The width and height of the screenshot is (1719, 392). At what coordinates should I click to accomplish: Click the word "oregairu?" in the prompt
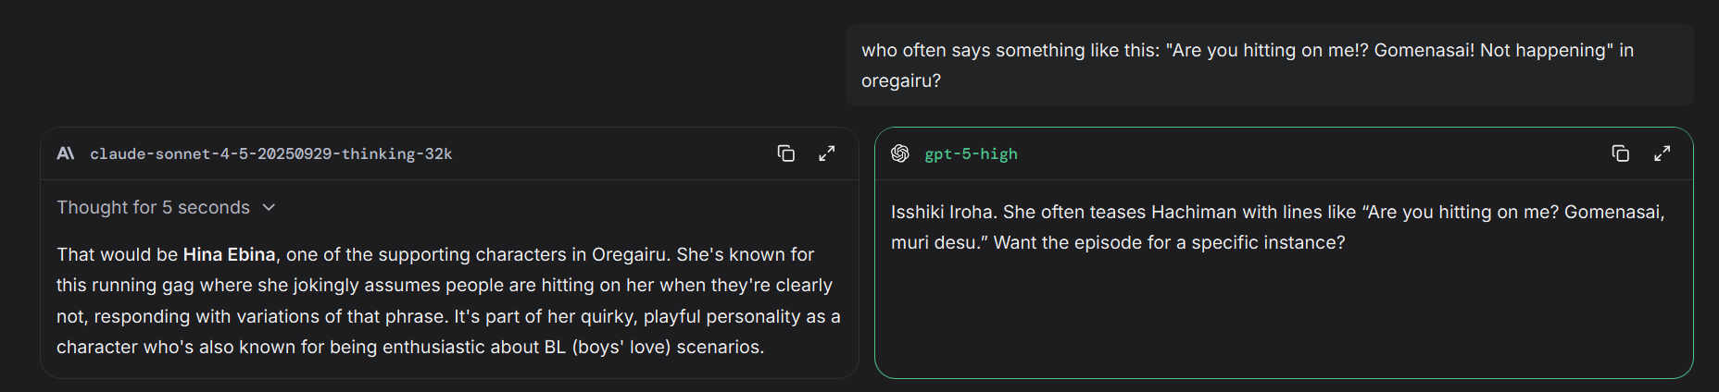900,80
